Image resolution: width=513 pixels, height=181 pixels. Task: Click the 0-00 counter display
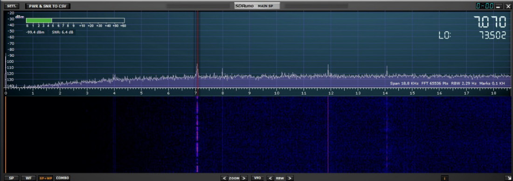point(485,6)
